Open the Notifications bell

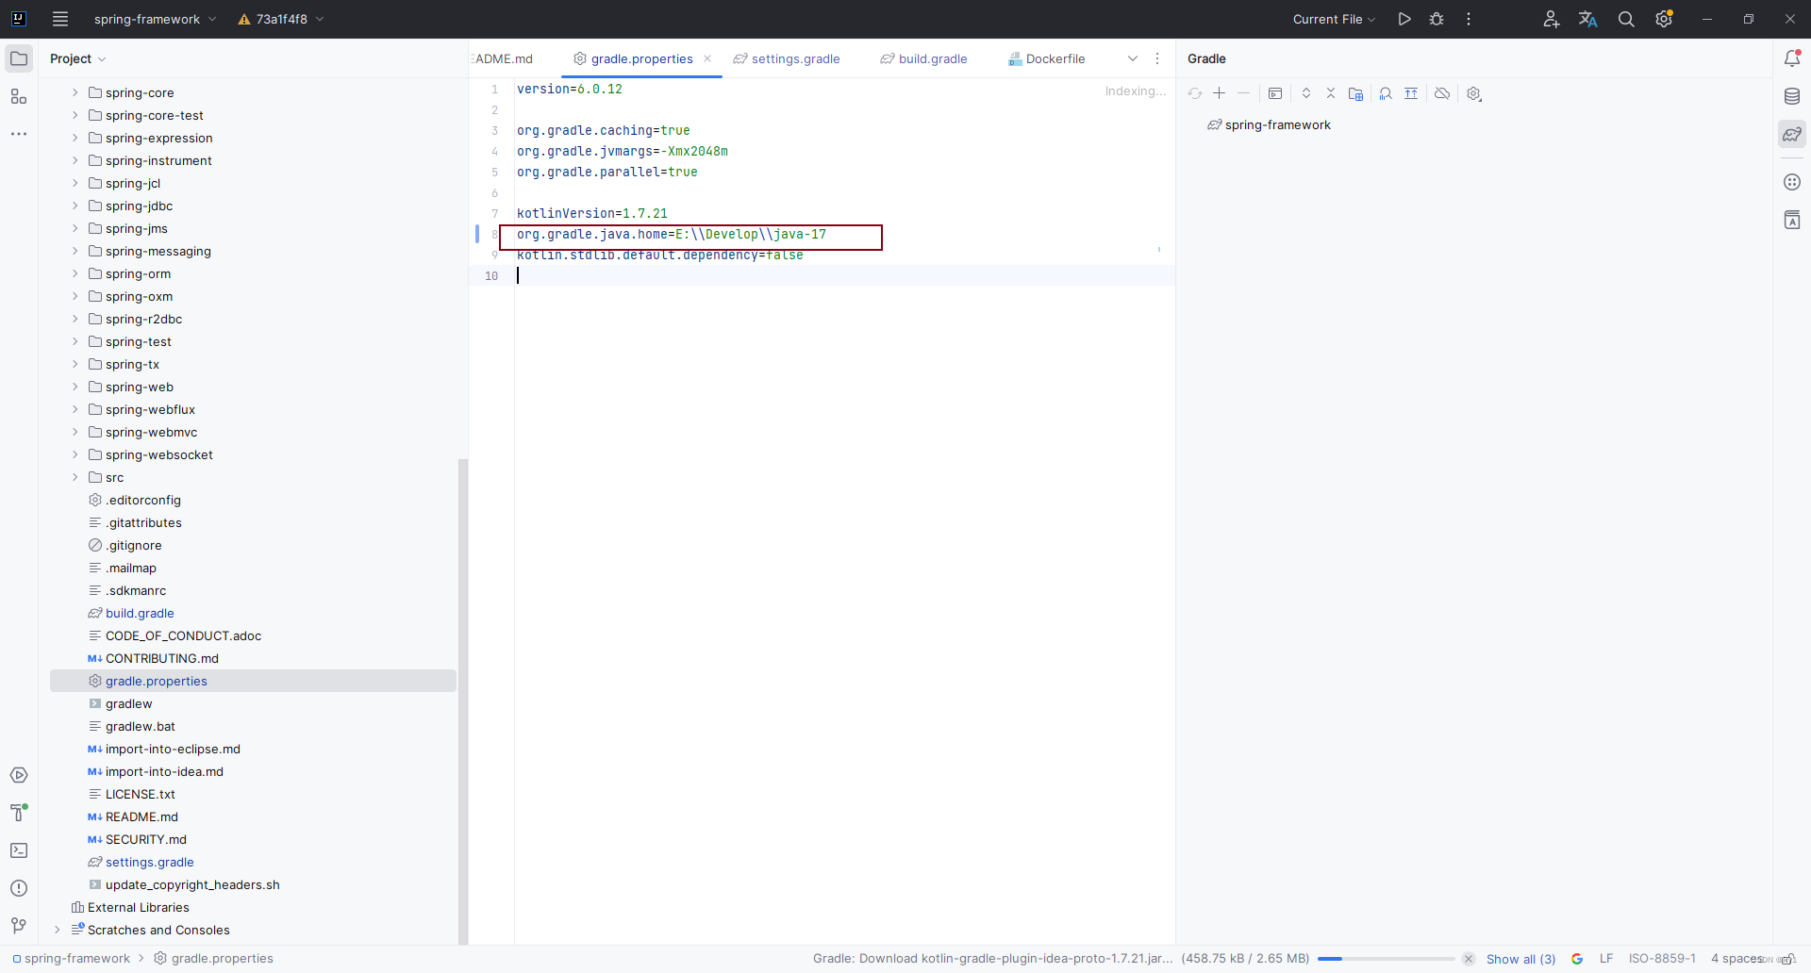click(1792, 58)
